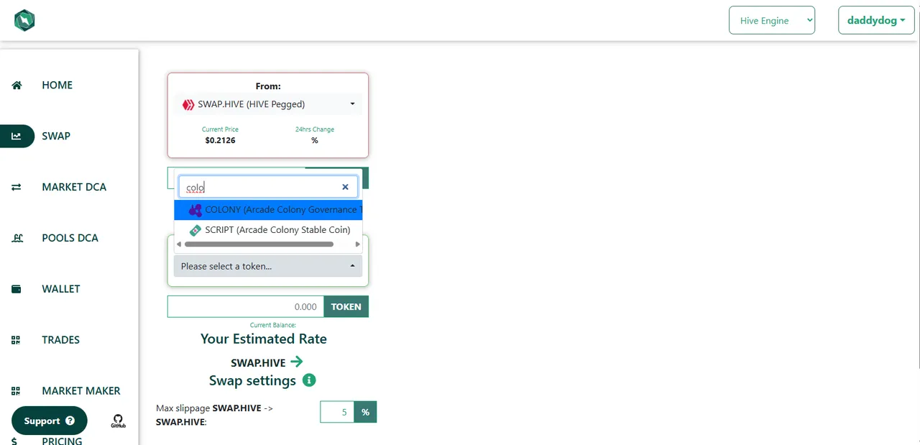
Task: Click the 'Current Balance:' label
Action: tap(273, 325)
